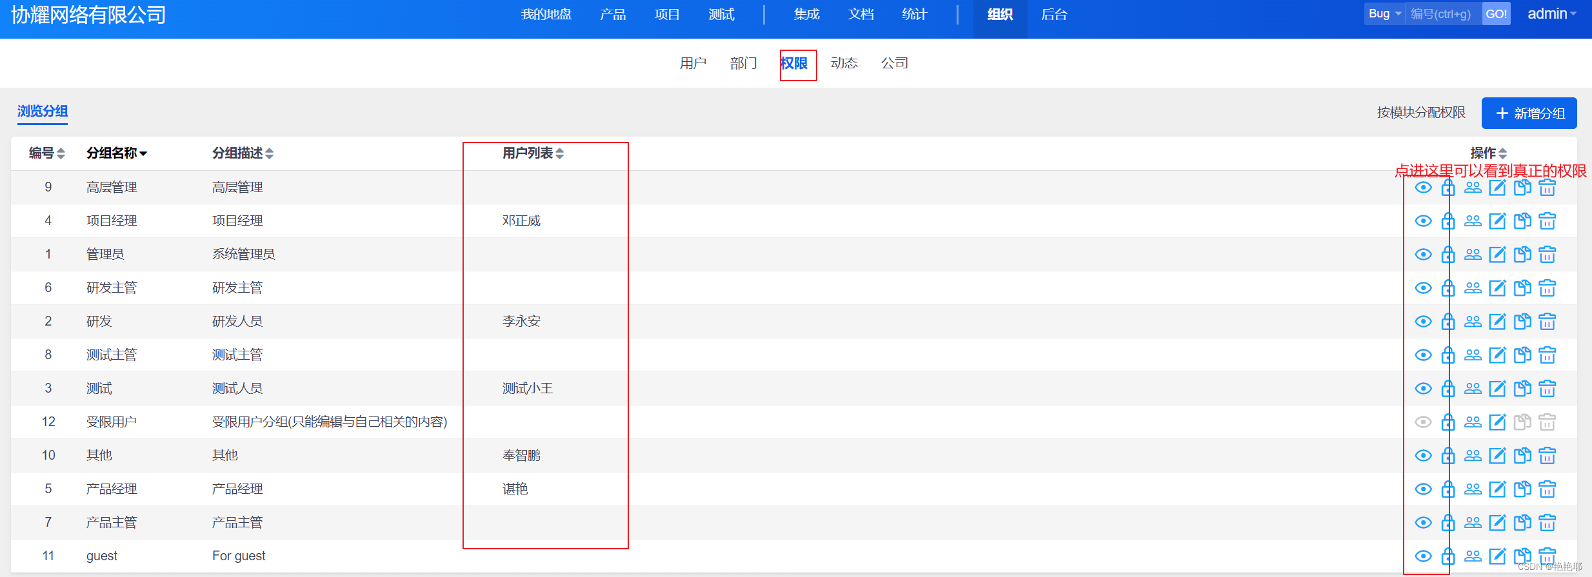This screenshot has width=1592, height=577.
Task: Edit the 高层管理 group
Action: (x=1497, y=188)
